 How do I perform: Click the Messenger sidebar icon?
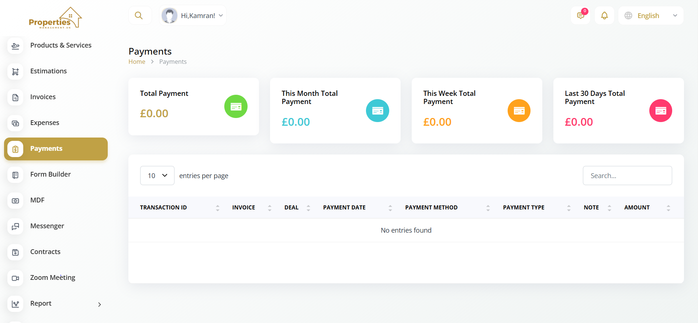click(x=15, y=226)
